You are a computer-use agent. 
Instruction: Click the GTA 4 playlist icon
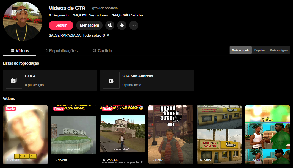[14, 80]
